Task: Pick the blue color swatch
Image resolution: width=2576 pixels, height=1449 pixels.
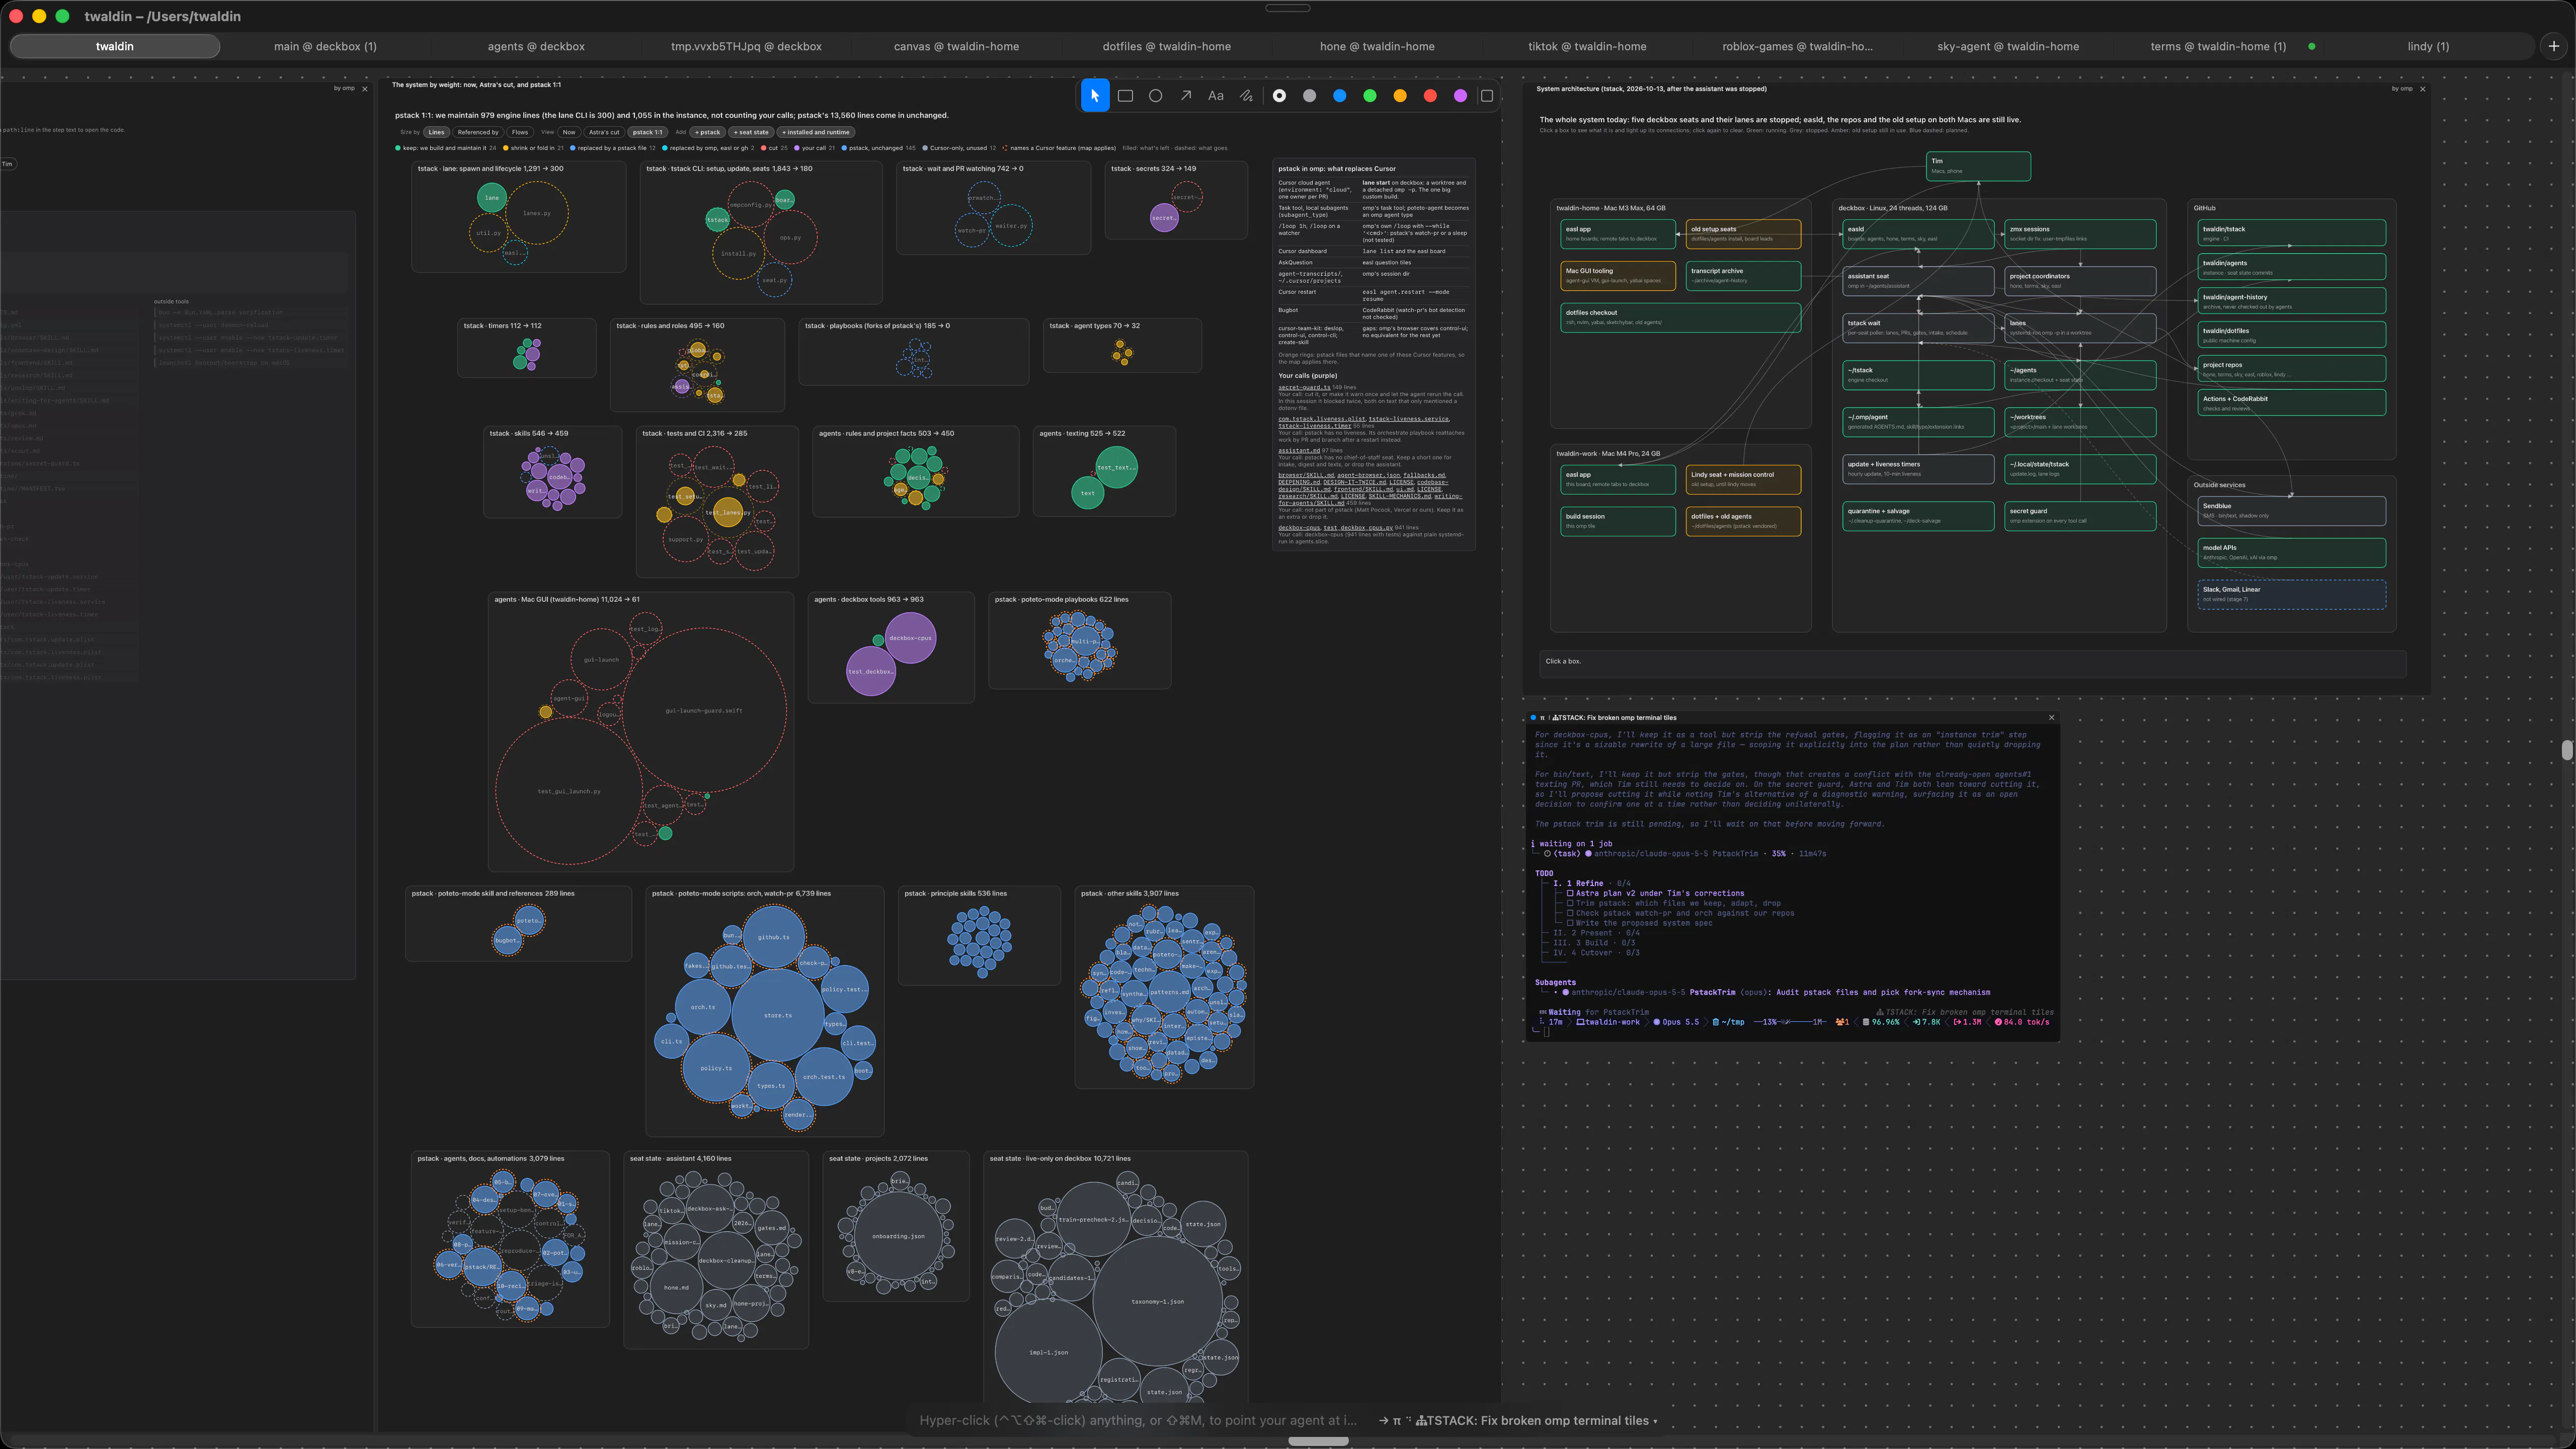Action: pyautogui.click(x=1340, y=96)
